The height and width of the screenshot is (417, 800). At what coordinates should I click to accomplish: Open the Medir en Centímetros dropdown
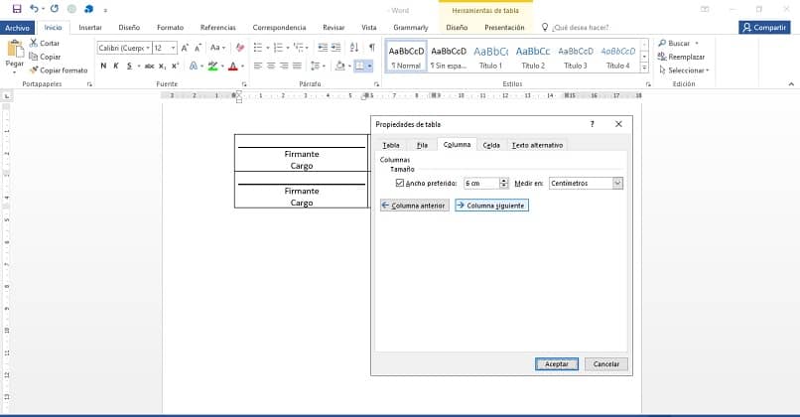[617, 184]
